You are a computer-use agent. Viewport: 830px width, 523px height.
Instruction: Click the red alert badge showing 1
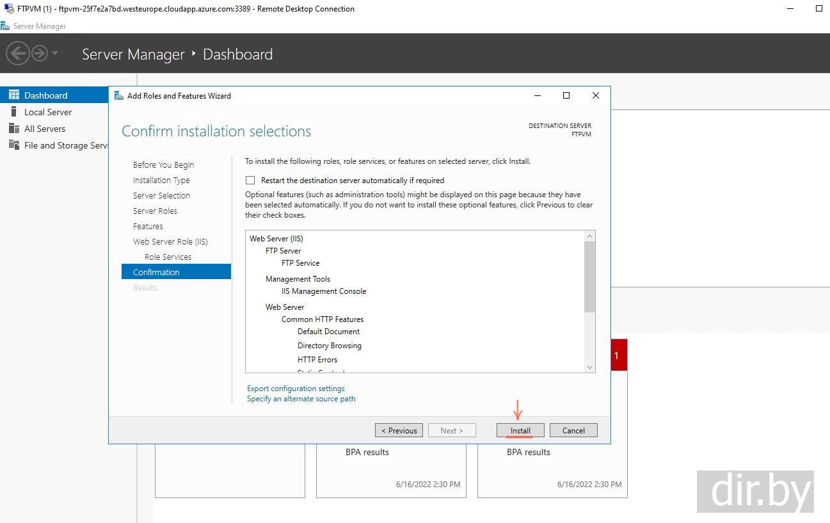617,355
